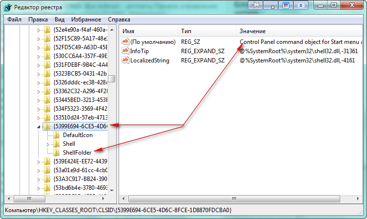This screenshot has height=219, width=367.
Task: Click the tree pane scroll-down arrow
Action: click(112, 190)
